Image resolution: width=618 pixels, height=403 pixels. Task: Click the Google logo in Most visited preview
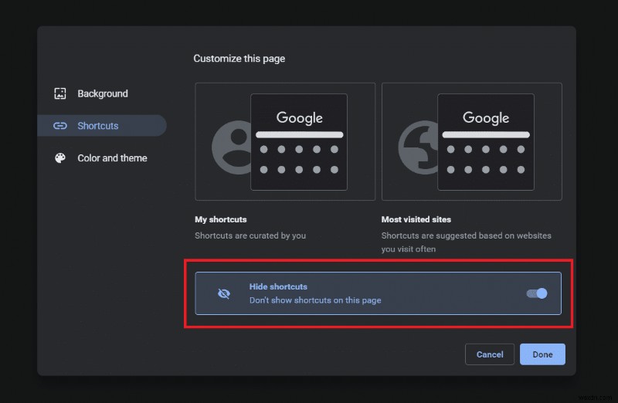(x=486, y=117)
